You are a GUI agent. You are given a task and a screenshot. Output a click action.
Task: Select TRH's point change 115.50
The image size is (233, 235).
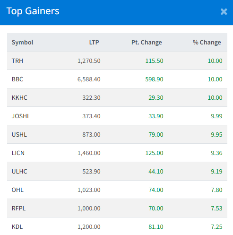pyautogui.click(x=154, y=61)
